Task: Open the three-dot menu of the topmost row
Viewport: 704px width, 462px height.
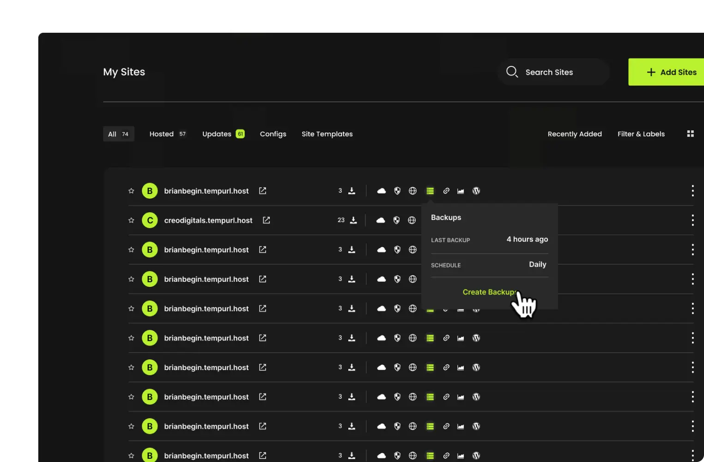Action: click(692, 191)
